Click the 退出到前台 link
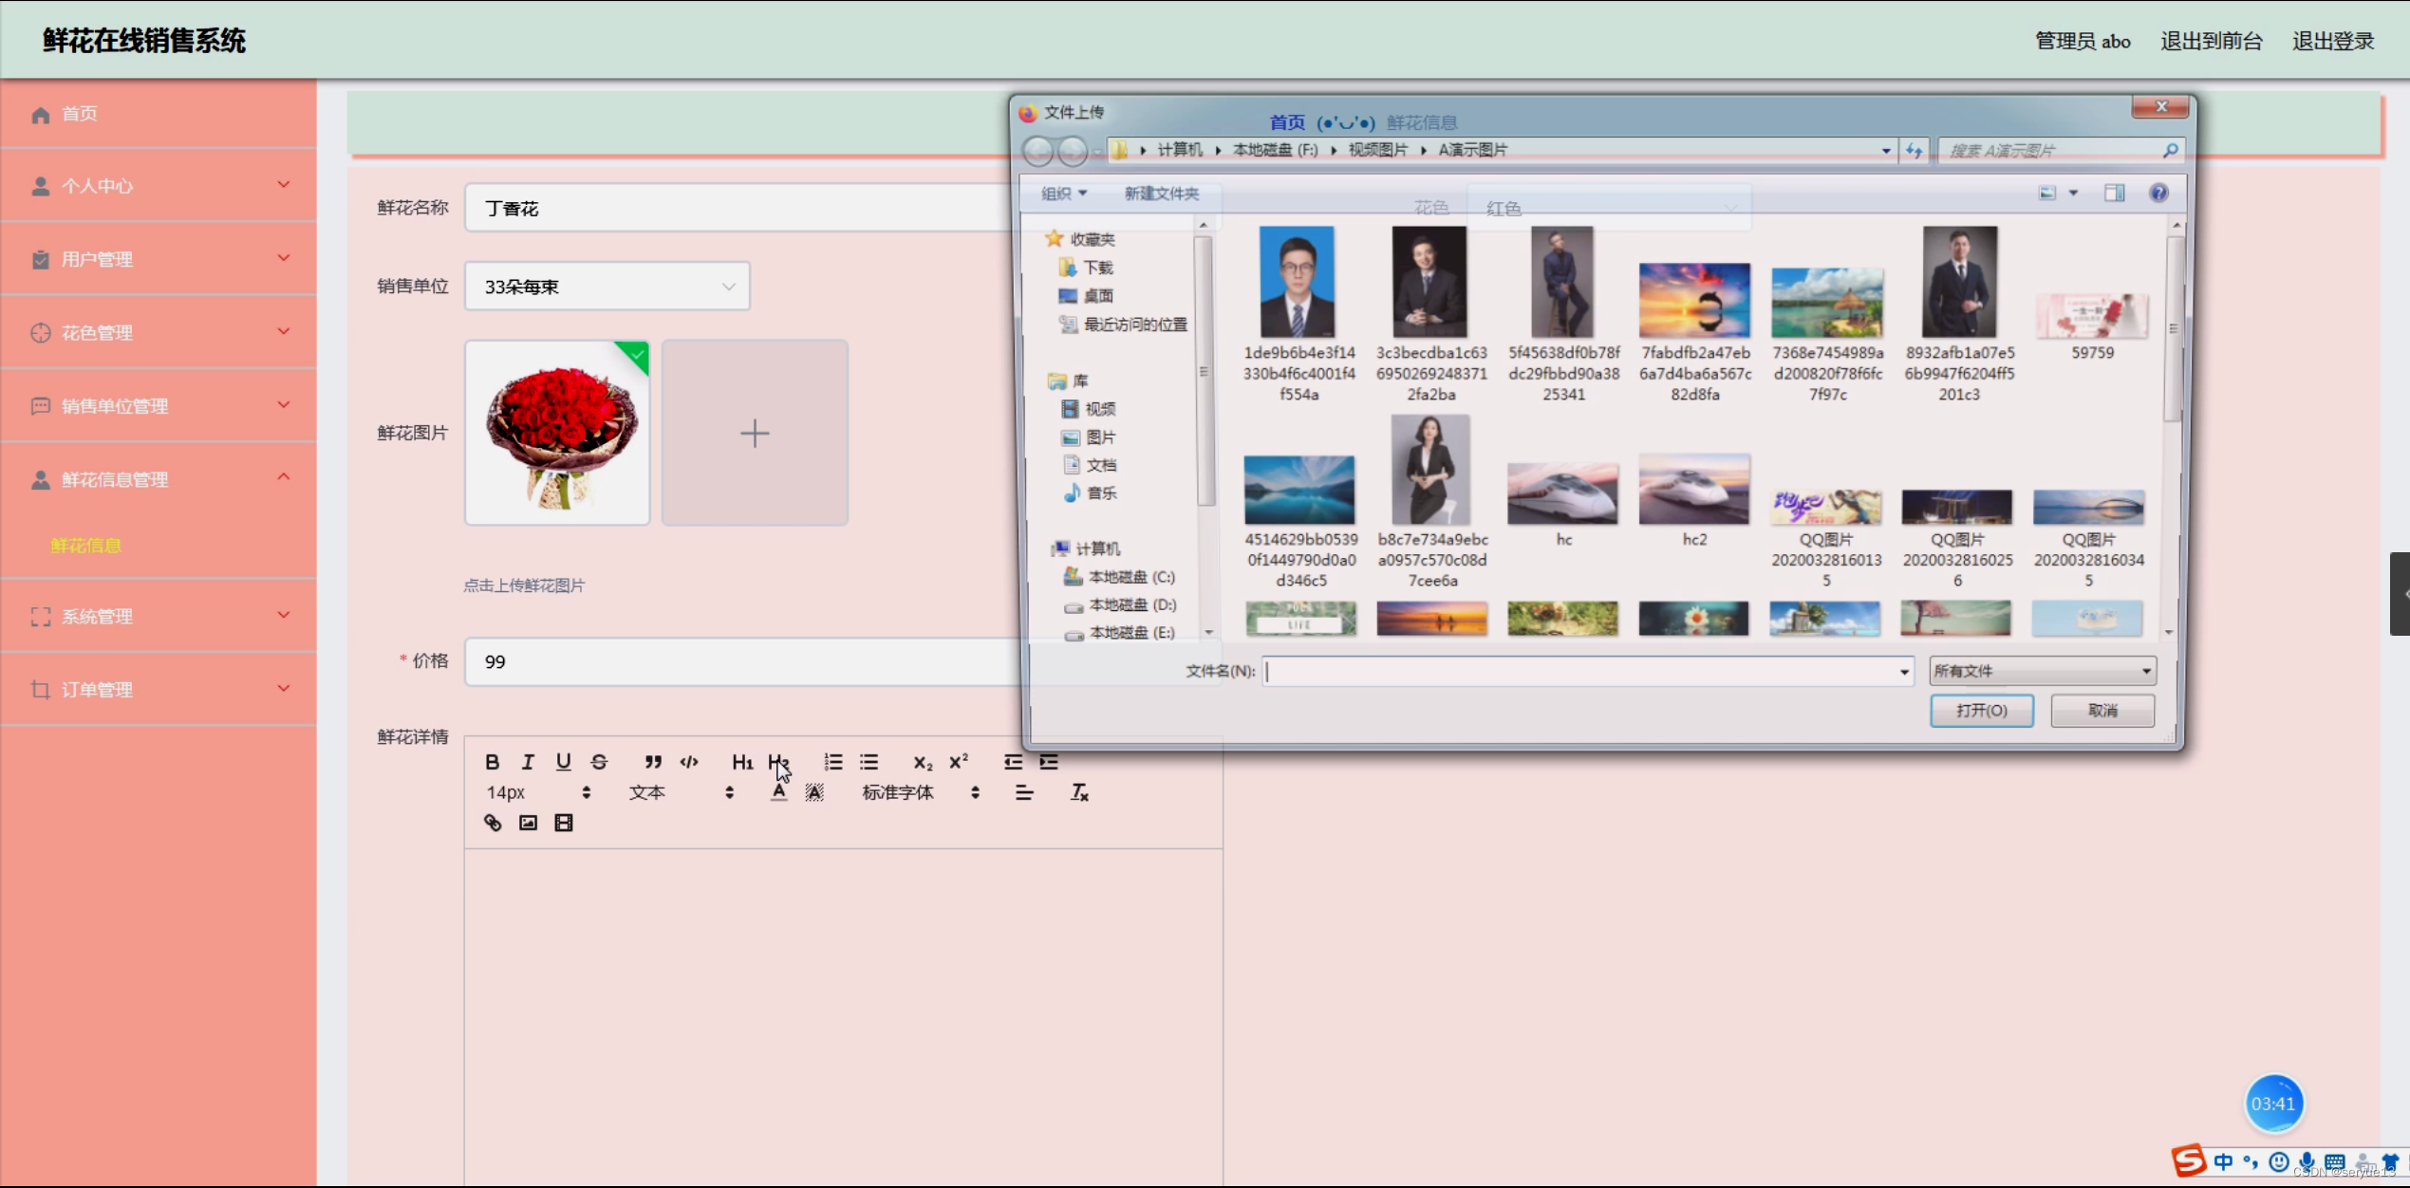The width and height of the screenshot is (2410, 1188). [2211, 41]
